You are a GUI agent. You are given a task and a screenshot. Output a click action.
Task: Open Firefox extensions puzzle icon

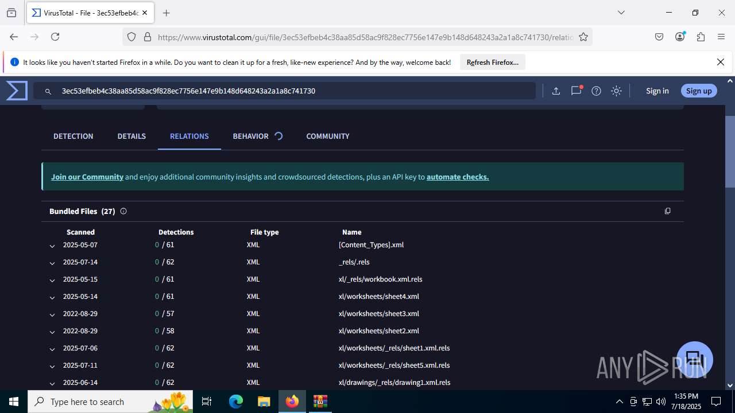pos(701,37)
